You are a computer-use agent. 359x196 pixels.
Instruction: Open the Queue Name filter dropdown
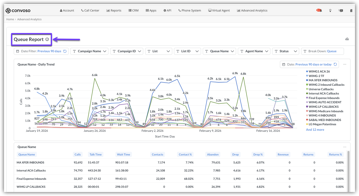(219, 51)
